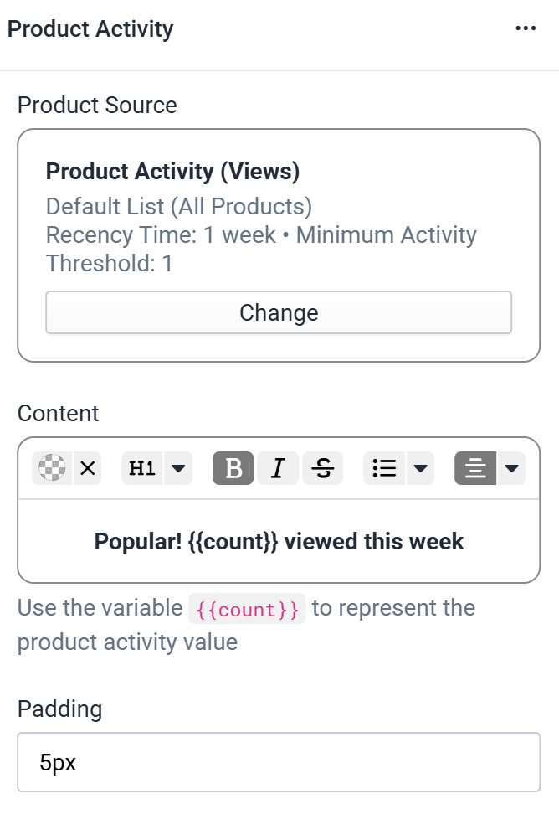Open the text color picker swatch
Viewport: 559px width, 840px height.
point(52,467)
